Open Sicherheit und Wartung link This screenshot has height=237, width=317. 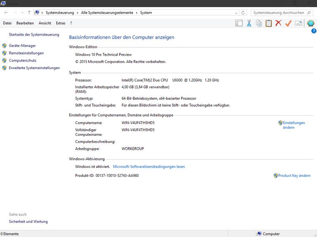pyautogui.click(x=28, y=222)
